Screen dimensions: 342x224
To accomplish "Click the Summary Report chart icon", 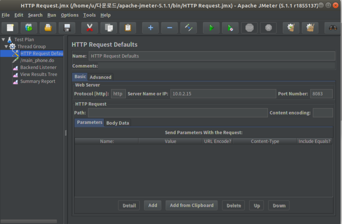I will (x=15, y=82).
